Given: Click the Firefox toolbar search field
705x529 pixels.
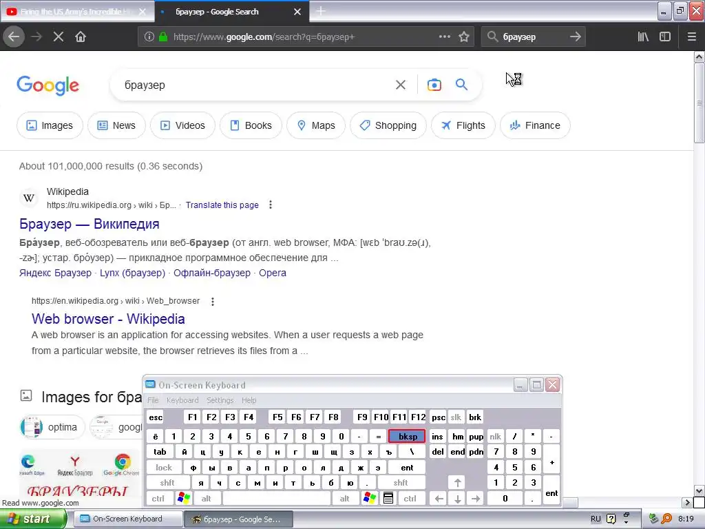Looking at the screenshot, I should pyautogui.click(x=533, y=37).
